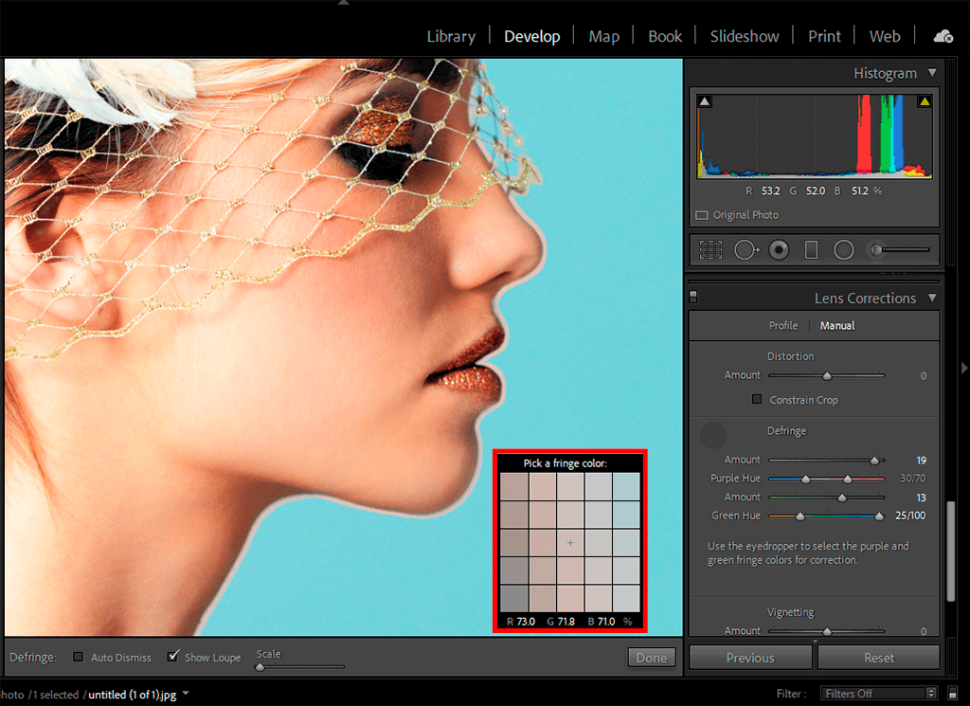Hide the right panel group arrow
The width and height of the screenshot is (970, 706).
963,368
